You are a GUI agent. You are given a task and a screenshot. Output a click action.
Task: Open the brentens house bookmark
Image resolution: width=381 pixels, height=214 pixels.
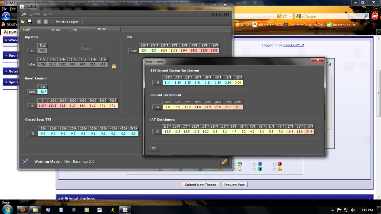[x=342, y=25]
